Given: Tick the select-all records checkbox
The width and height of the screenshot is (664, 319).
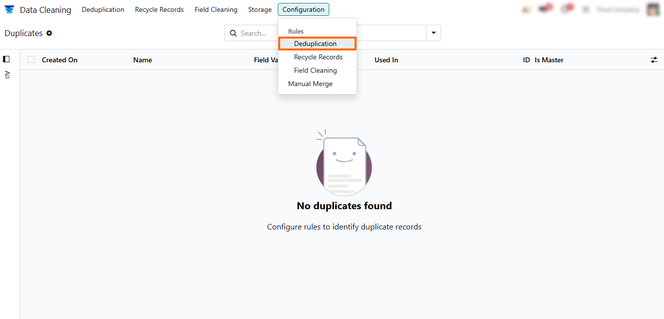Looking at the screenshot, I should click(x=31, y=59).
